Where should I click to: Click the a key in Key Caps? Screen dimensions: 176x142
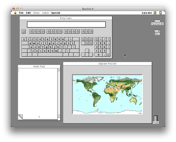pos(31,47)
